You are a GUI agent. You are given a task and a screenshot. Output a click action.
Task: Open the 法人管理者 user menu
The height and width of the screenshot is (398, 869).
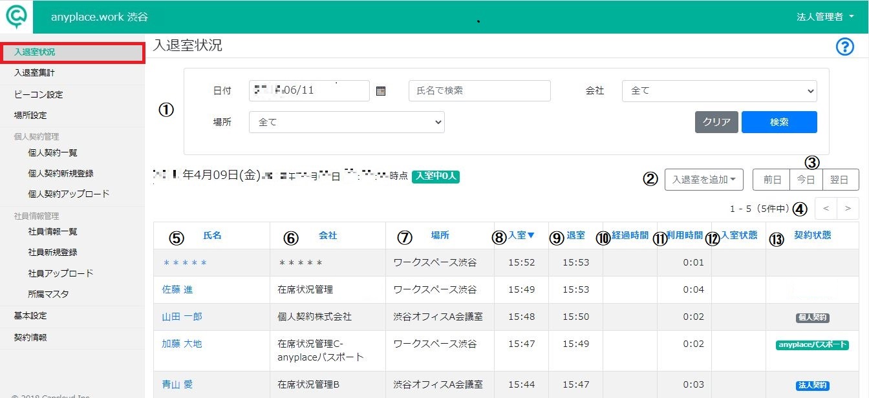pyautogui.click(x=826, y=17)
